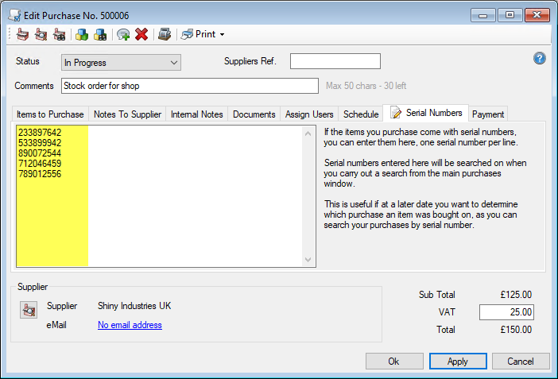Click into the Suppliers Ref. text field

click(x=335, y=62)
